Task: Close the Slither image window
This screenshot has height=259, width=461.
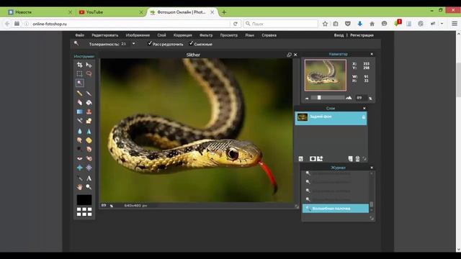Action: pos(295,55)
